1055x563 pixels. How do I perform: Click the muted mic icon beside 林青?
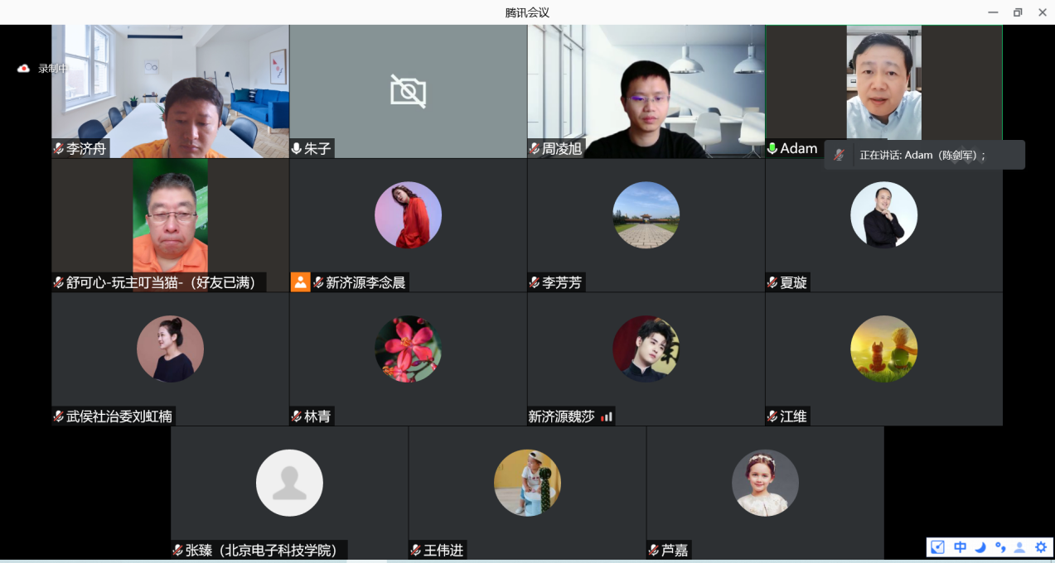click(x=297, y=416)
